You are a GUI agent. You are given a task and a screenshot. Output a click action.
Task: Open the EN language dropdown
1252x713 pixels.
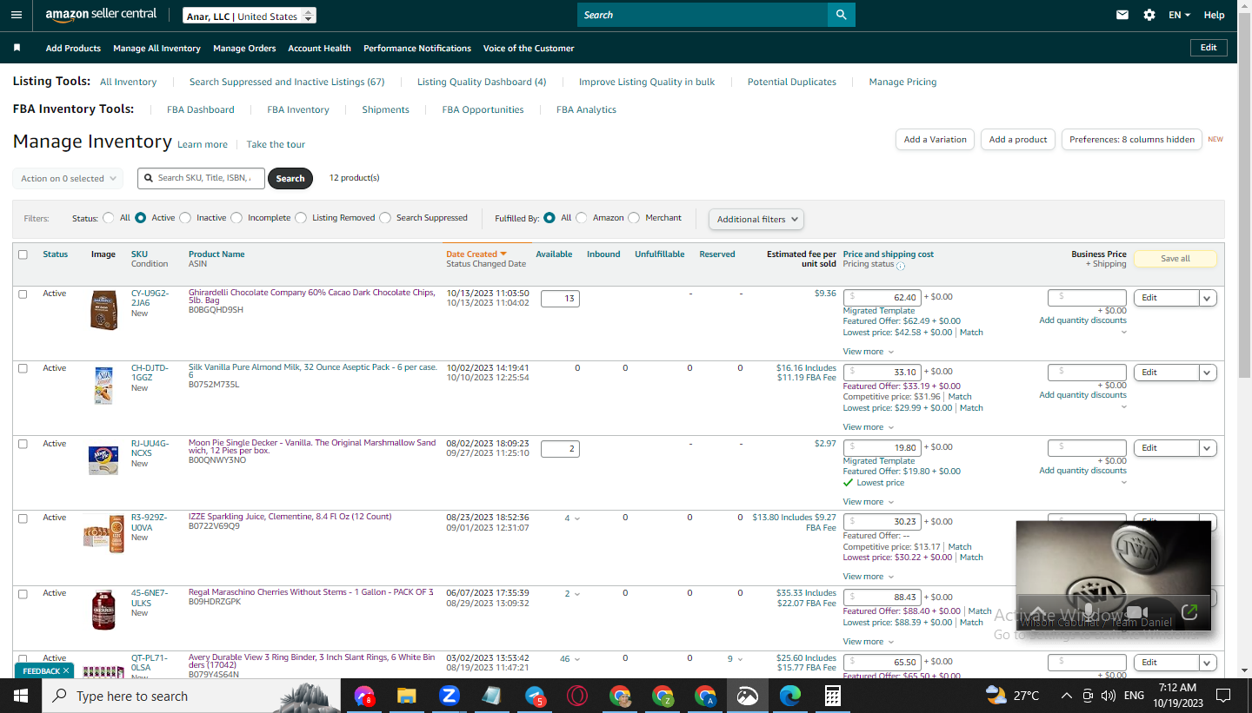[x=1179, y=15]
